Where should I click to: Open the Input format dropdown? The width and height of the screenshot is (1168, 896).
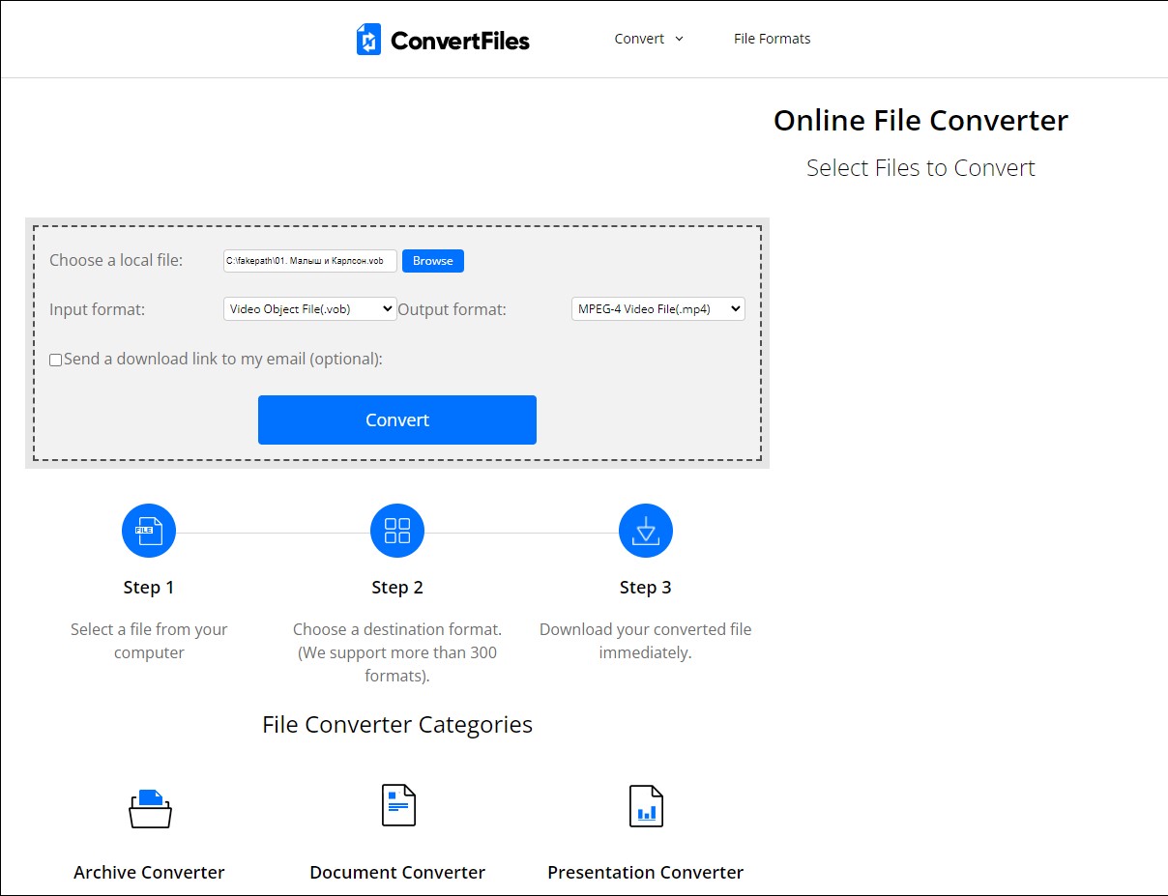tap(310, 309)
